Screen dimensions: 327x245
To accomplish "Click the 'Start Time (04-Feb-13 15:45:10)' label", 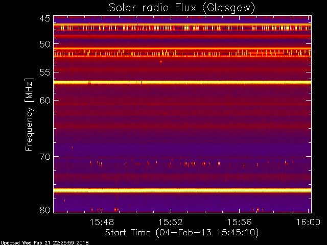I will [182, 233].
